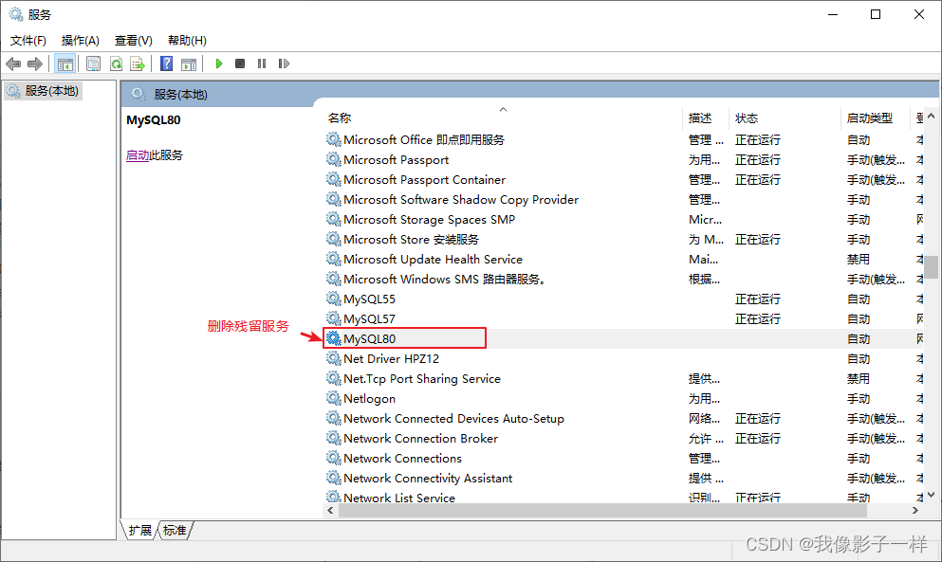Screen dimensions: 942x562
Task: Click the green Start Service button
Action: (x=219, y=63)
